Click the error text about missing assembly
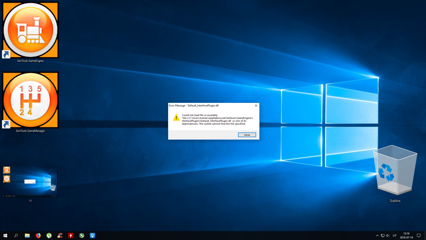The width and height of the screenshot is (426, 240). pos(217,119)
